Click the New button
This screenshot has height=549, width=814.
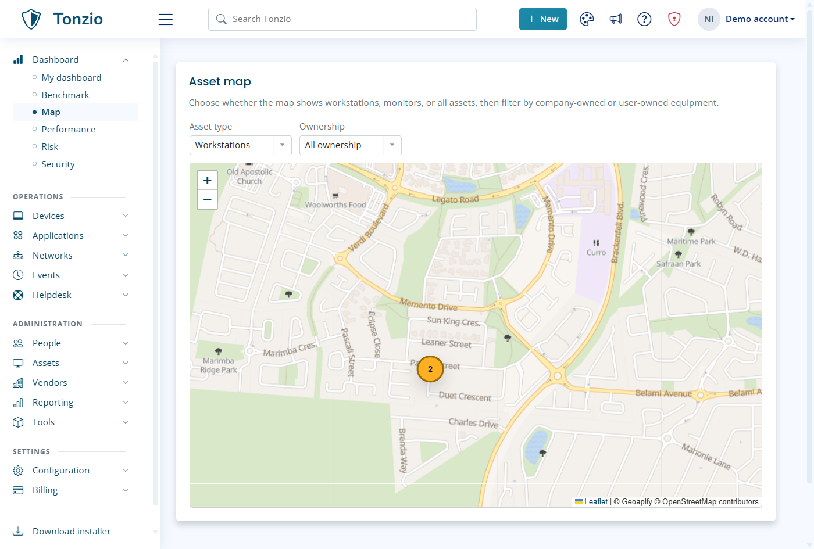pos(542,19)
